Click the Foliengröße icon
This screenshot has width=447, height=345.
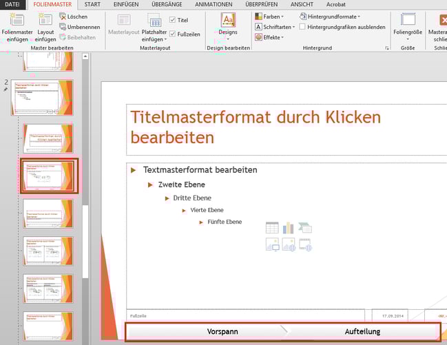[x=408, y=20]
